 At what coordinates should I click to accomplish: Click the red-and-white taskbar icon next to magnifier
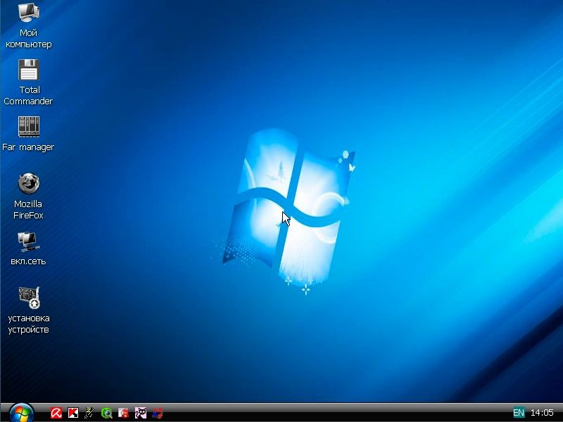pyautogui.click(x=124, y=413)
